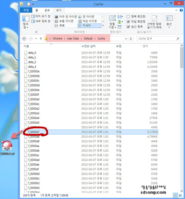Switch to the 공유 (Share) ribbon tab
This screenshot has width=185, height=199.
pyautogui.click(x=47, y=10)
